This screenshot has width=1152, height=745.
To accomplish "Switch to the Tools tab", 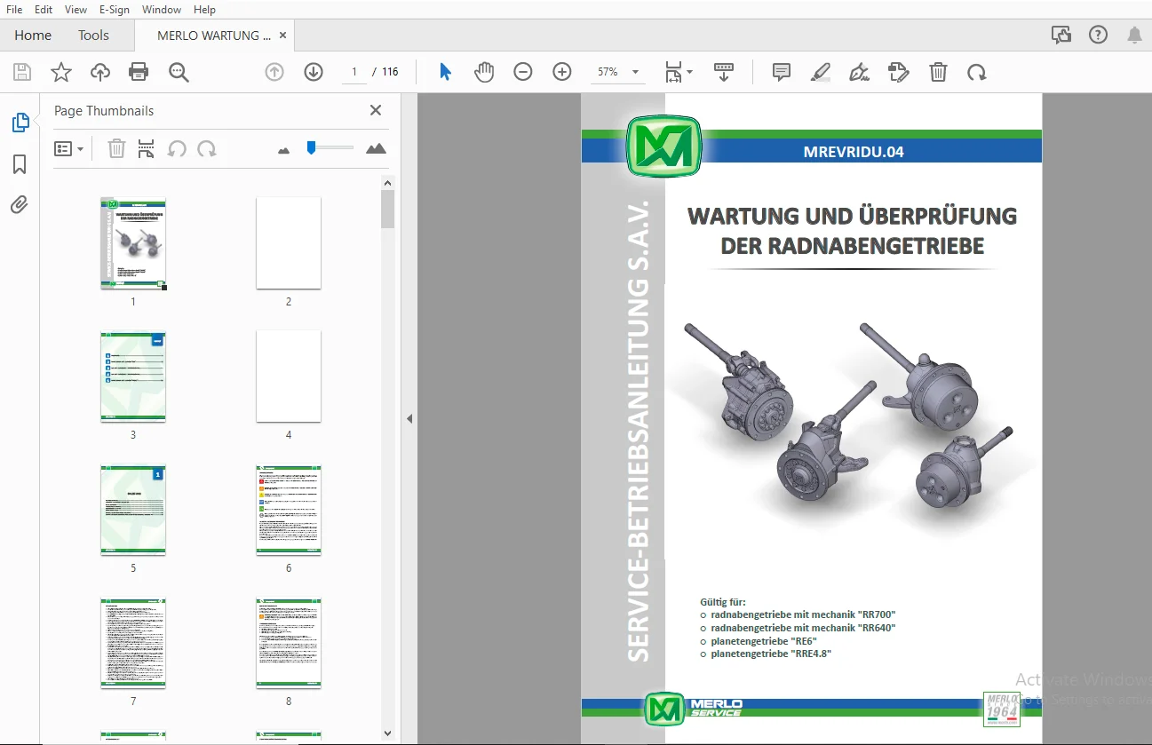I will (93, 36).
